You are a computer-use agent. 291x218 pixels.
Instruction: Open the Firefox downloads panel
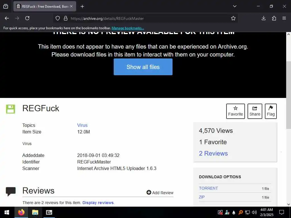coord(263,18)
